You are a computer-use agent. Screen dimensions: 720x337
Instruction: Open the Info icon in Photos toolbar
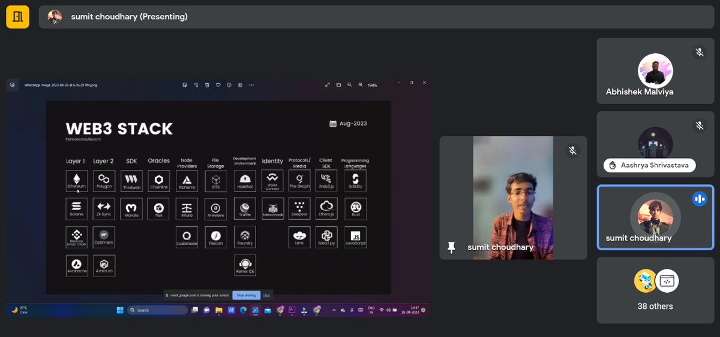click(x=229, y=85)
